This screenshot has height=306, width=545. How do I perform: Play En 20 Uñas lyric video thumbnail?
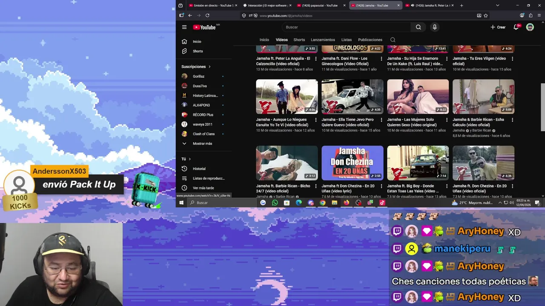[352, 163]
